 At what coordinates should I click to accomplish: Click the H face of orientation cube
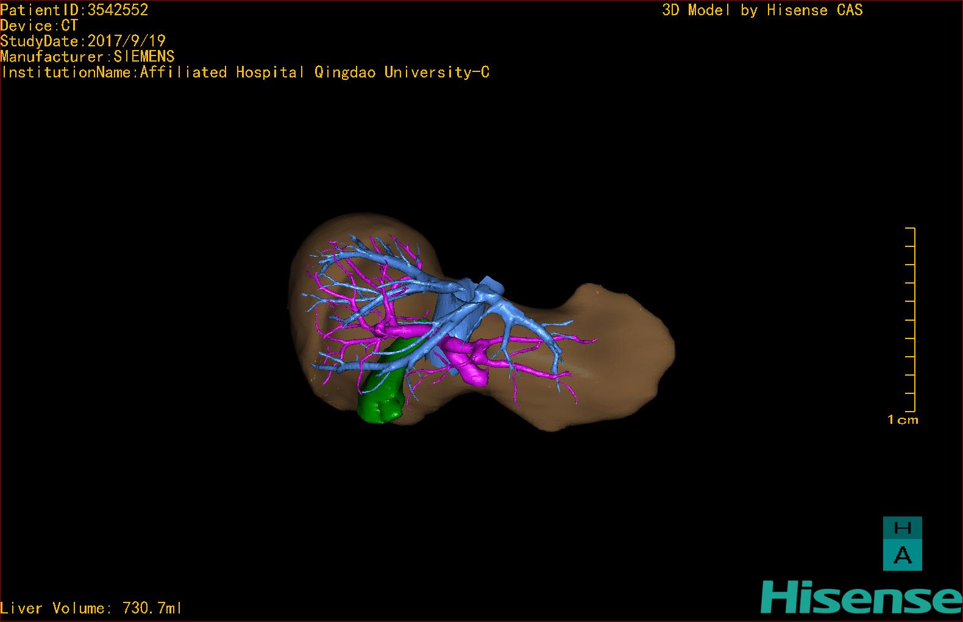(903, 528)
